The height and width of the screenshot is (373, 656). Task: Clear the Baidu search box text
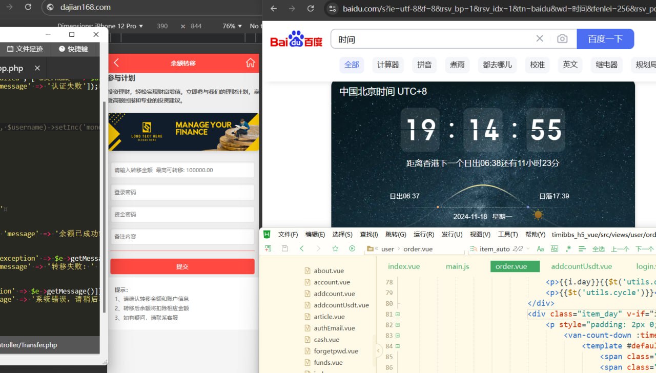point(540,39)
